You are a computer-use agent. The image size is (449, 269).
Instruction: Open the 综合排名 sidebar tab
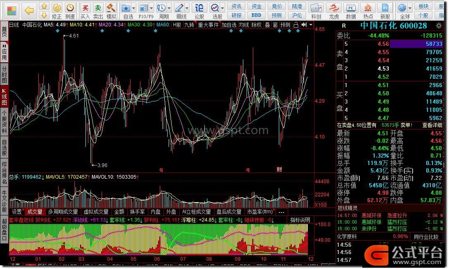(x=4, y=172)
